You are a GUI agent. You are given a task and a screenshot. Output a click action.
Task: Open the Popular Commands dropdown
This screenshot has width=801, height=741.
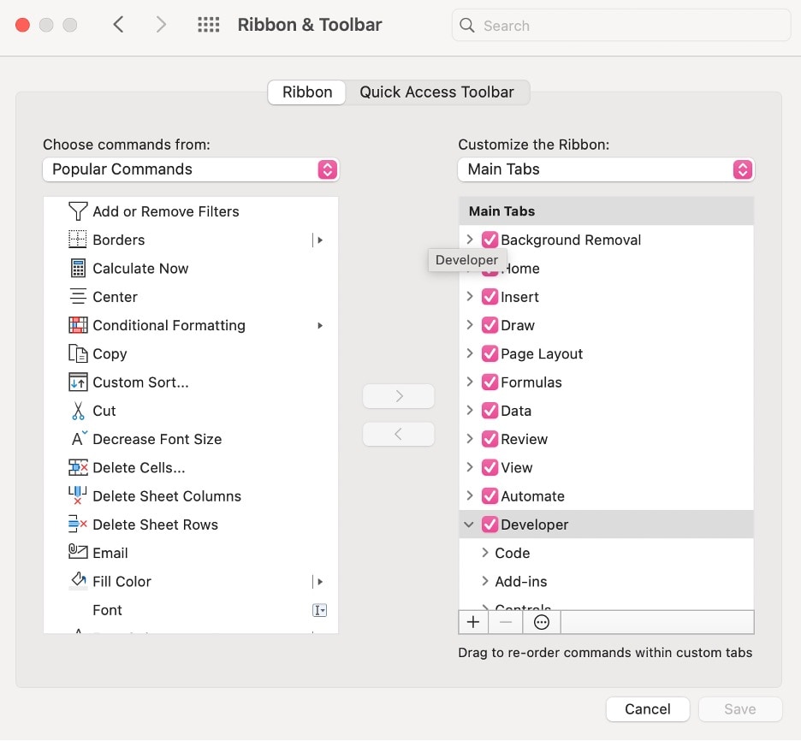191,169
